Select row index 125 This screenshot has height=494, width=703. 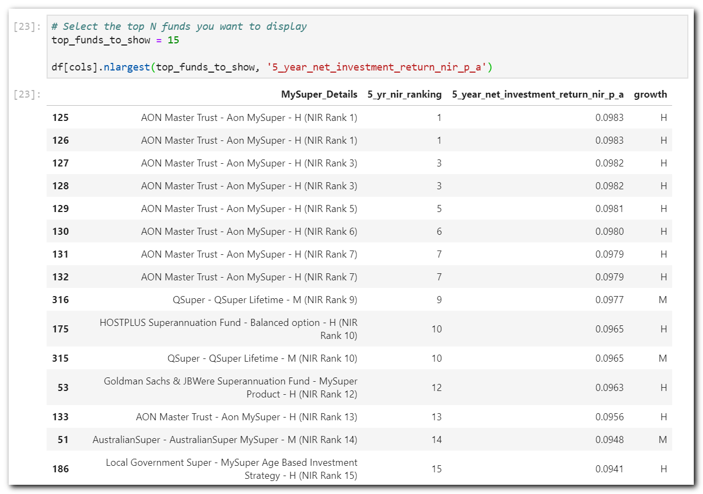click(x=60, y=118)
